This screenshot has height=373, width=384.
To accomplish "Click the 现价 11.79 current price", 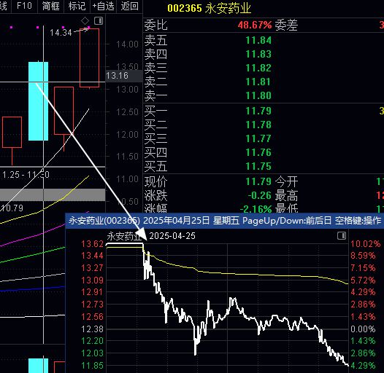I will [258, 182].
